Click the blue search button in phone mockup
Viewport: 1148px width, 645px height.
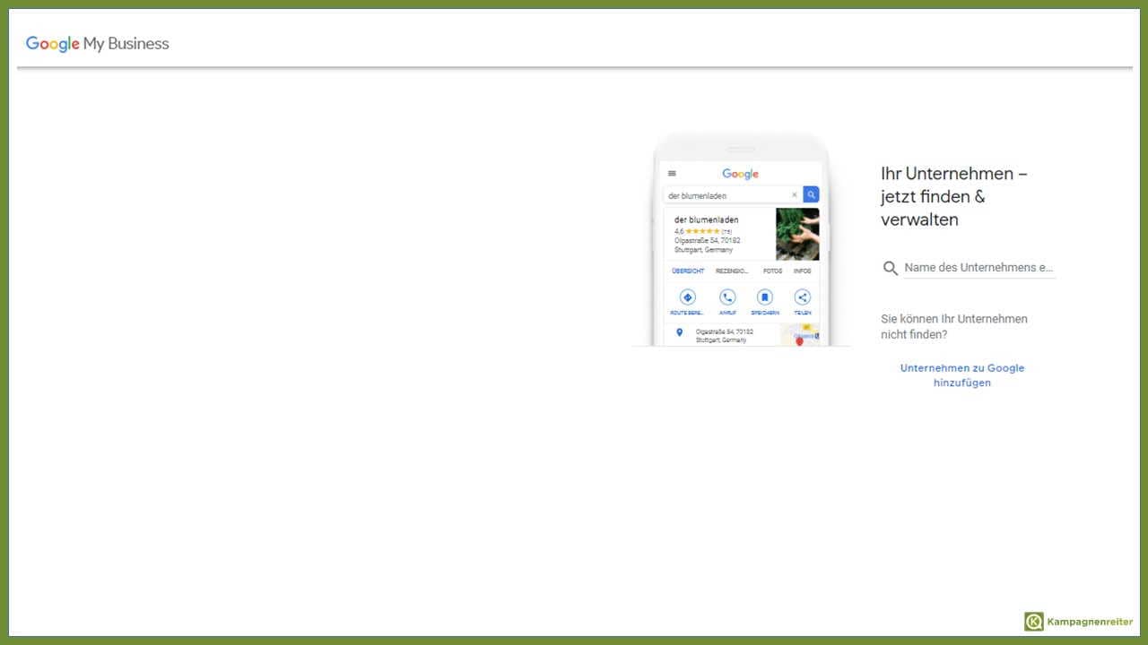[811, 194]
